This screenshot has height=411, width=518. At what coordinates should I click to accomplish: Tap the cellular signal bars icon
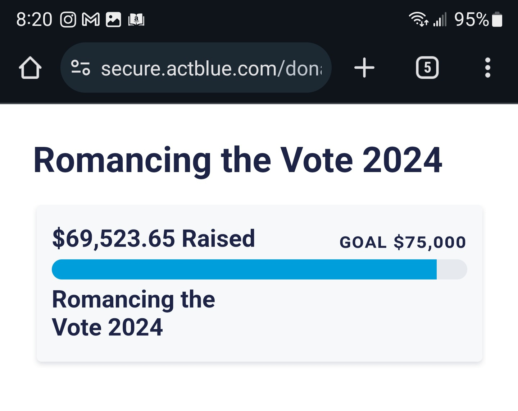(x=440, y=19)
